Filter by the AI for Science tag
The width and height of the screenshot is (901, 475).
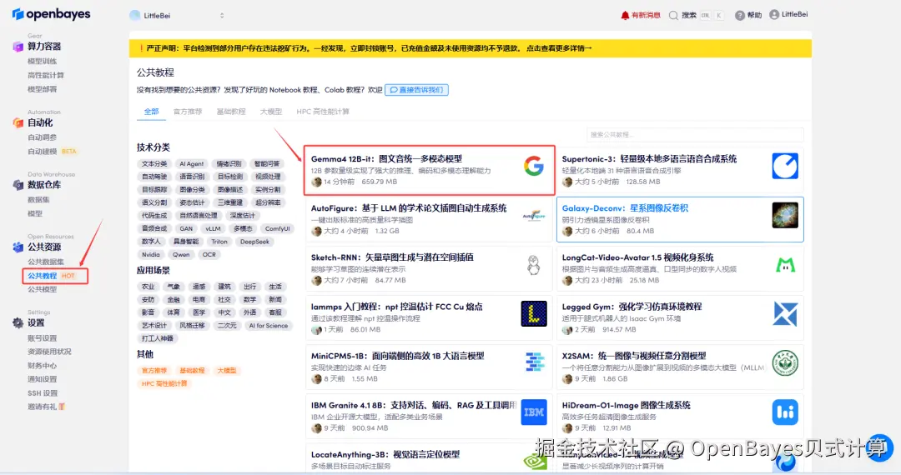[x=269, y=326]
